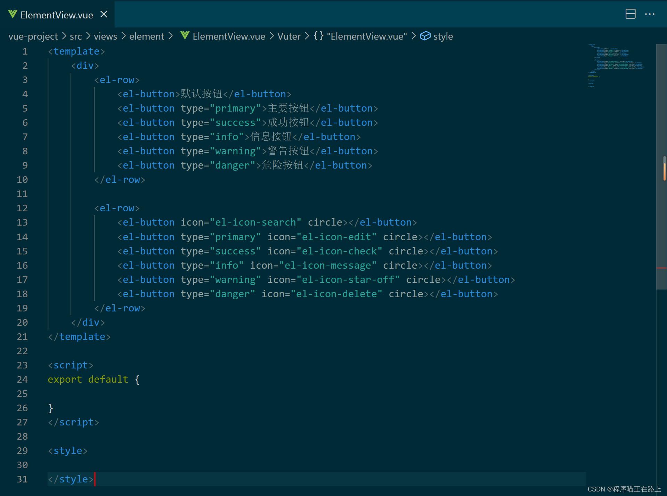Click the opening script tag

71,365
